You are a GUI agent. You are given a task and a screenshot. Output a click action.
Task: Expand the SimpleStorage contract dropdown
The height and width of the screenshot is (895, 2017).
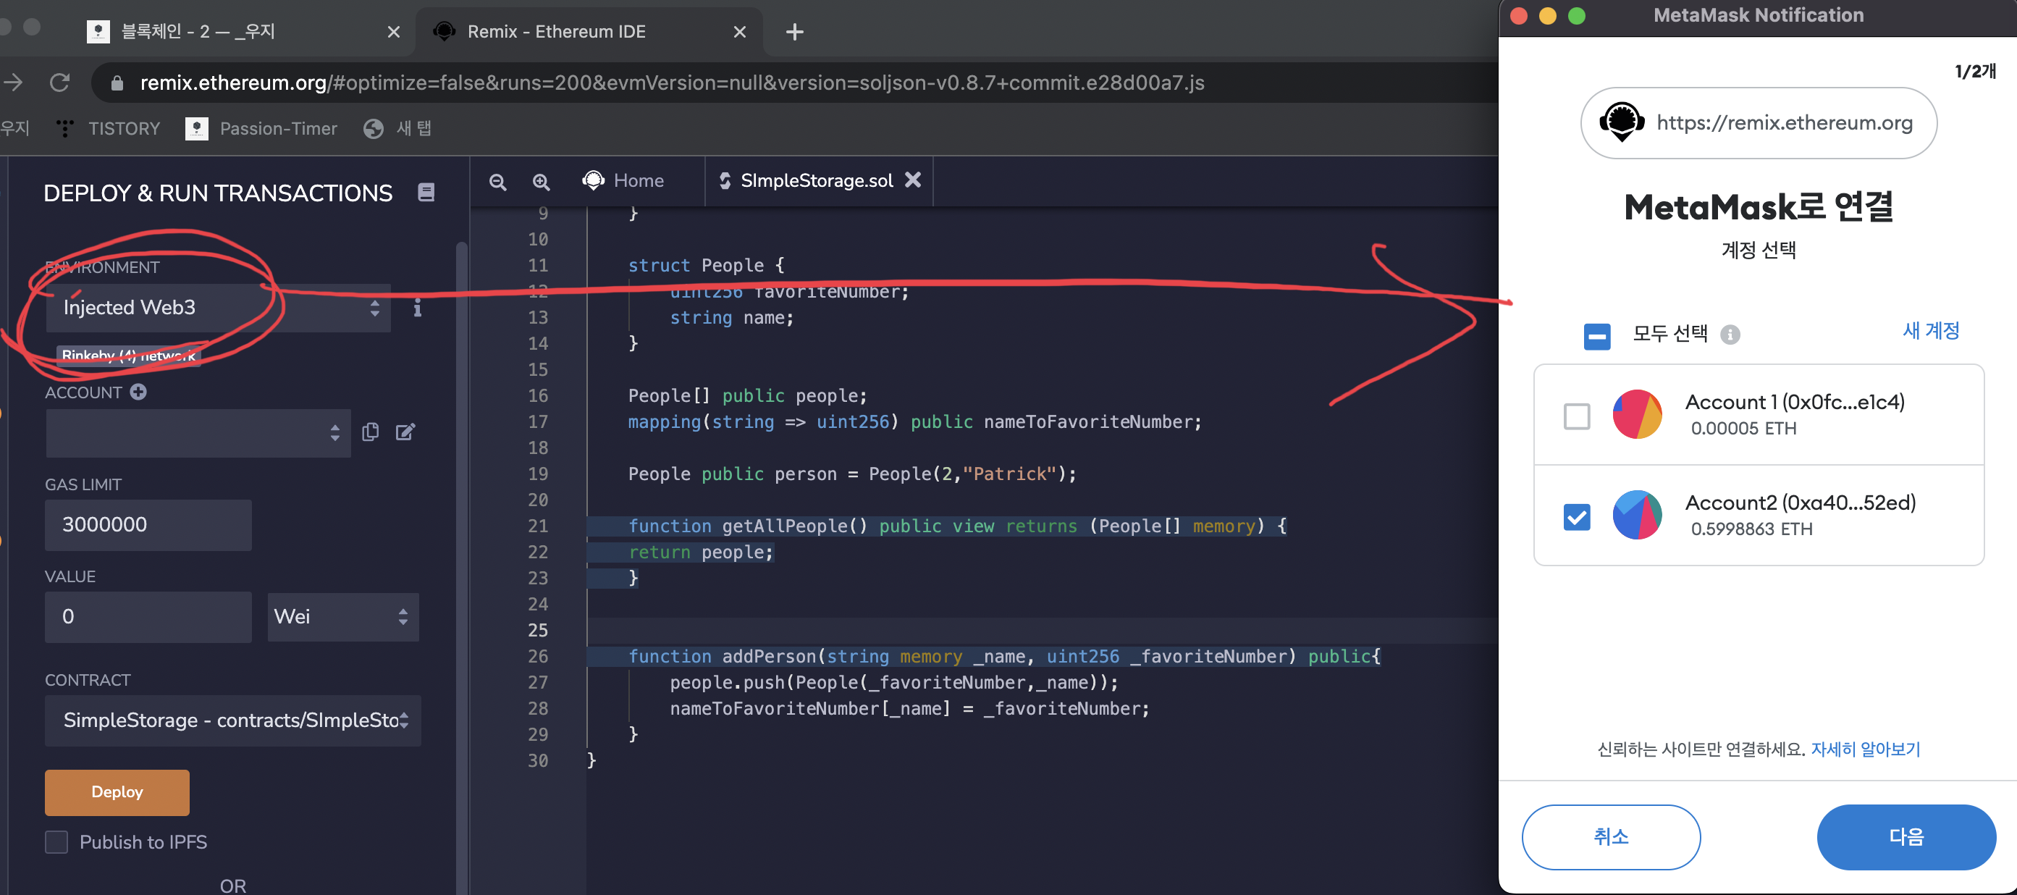[232, 720]
